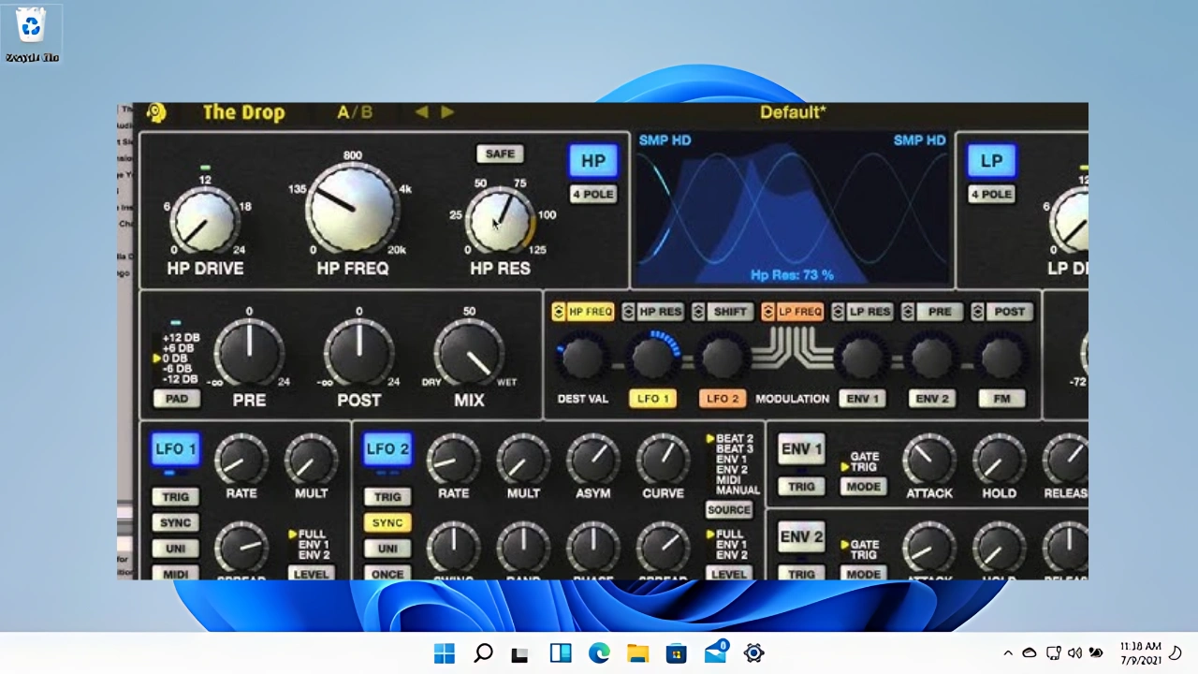1198x674 pixels.
Task: Launch Microsoft Edge from taskbar
Action: pos(599,653)
